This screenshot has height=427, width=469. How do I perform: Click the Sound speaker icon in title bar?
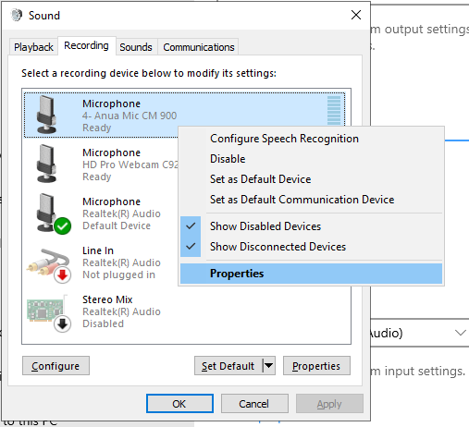(17, 15)
